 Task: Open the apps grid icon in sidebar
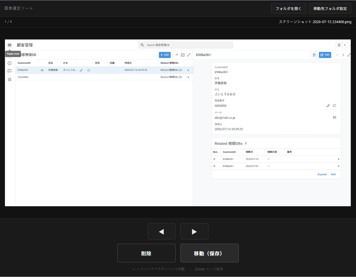click(10, 79)
